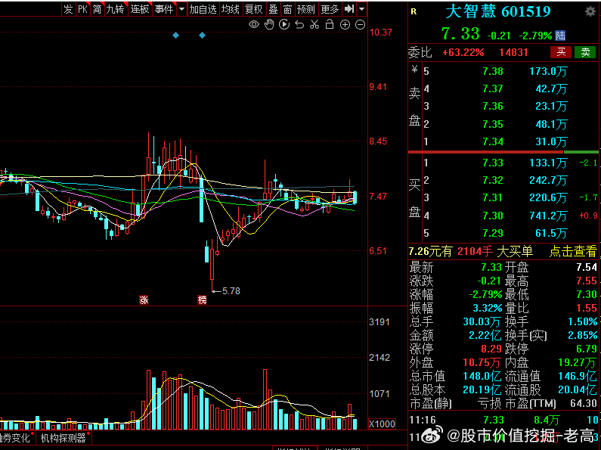601x450 pixels.
Task: Click the 涨停 limit-up value 8.29
Action: 491,349
